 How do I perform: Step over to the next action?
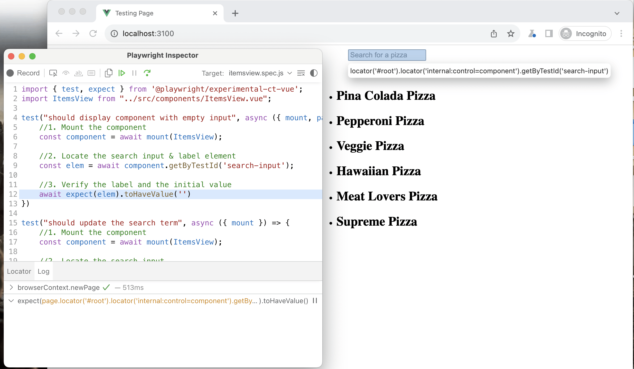(x=147, y=73)
